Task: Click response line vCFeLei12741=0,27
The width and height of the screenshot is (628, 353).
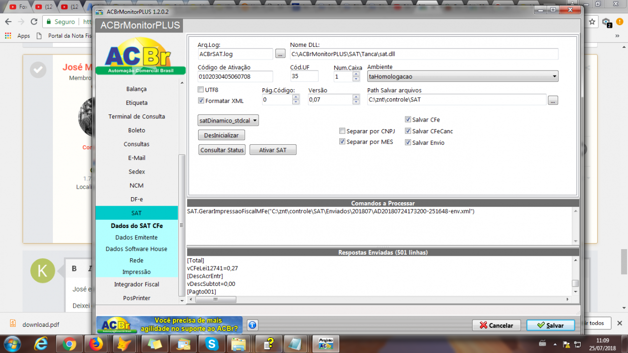Action: (x=212, y=268)
